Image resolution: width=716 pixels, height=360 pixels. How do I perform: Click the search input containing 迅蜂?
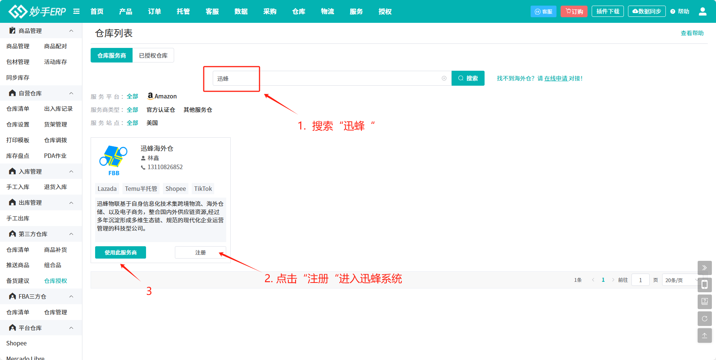pyautogui.click(x=332, y=78)
